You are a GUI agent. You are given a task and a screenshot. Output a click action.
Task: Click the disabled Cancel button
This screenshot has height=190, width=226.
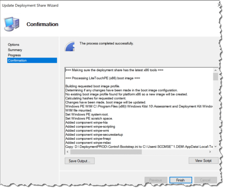point(205,180)
